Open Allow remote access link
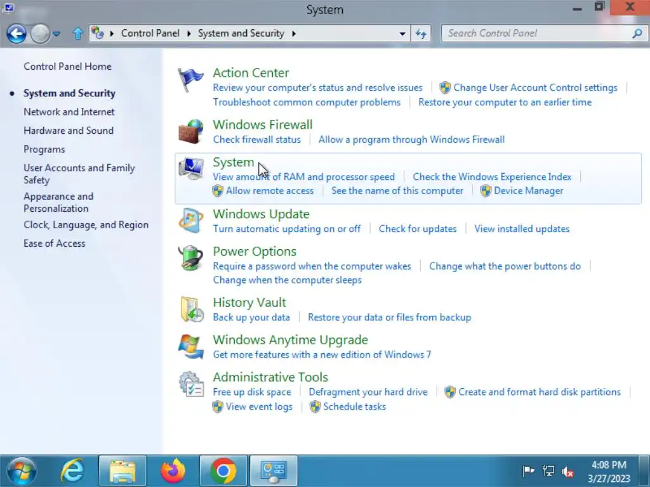This screenshot has width=650, height=487. (x=269, y=190)
